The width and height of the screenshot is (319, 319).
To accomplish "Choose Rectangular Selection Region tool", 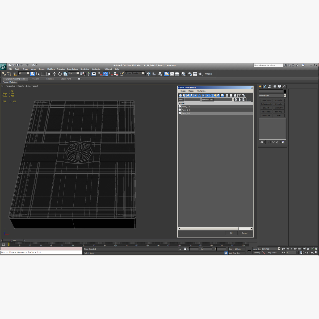I will (x=43, y=74).
